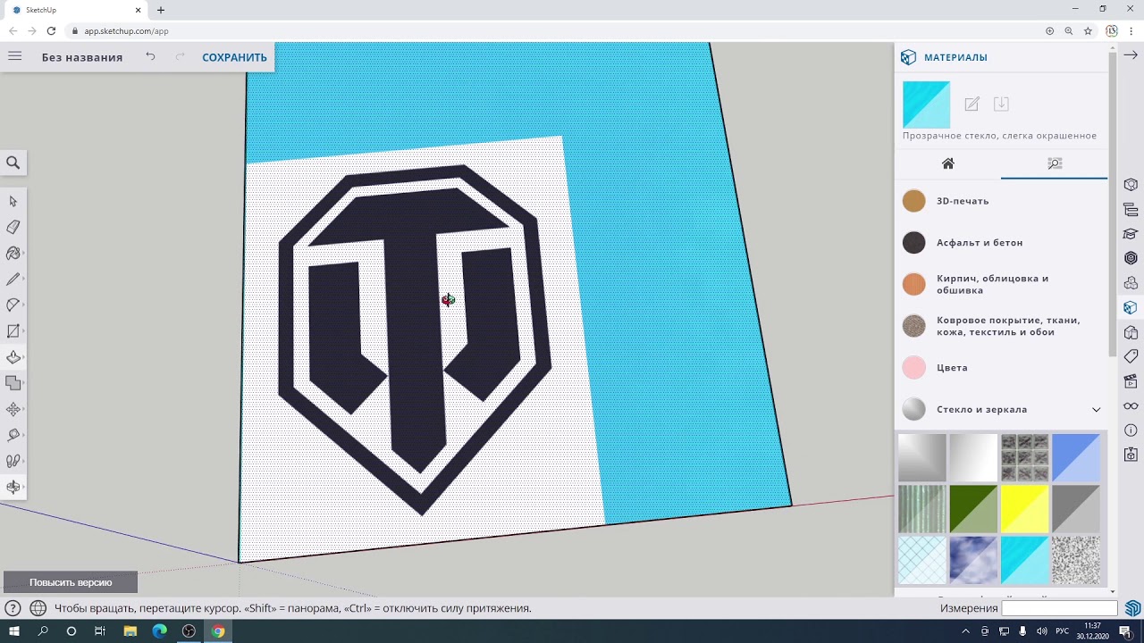Select the Paint Bucket tool
The image size is (1144, 643).
[x=13, y=254]
